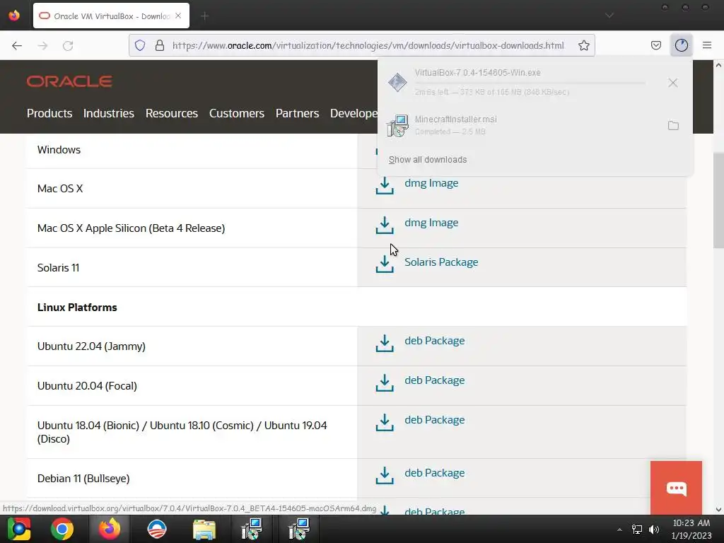Download Ubuntu 20.04 (Focal) deb Package

tap(435, 380)
